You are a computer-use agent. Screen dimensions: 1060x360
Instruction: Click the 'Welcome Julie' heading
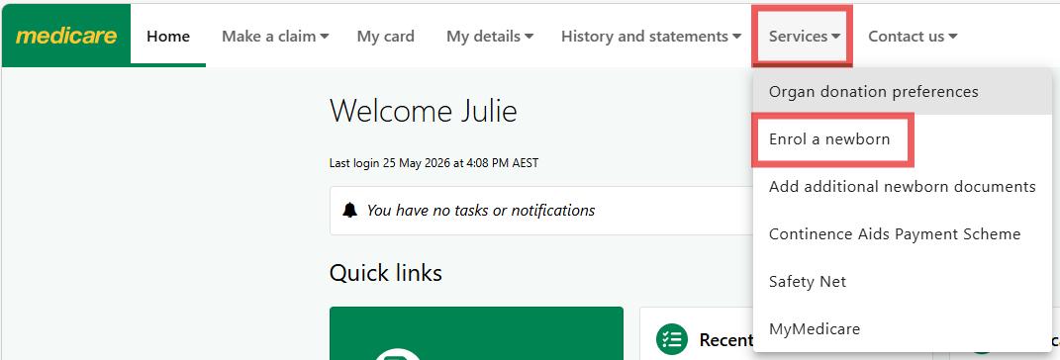(424, 111)
